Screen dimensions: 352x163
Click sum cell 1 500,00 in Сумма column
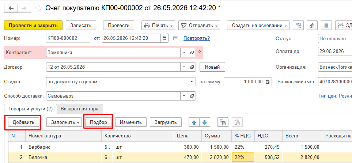[x=216, y=147]
